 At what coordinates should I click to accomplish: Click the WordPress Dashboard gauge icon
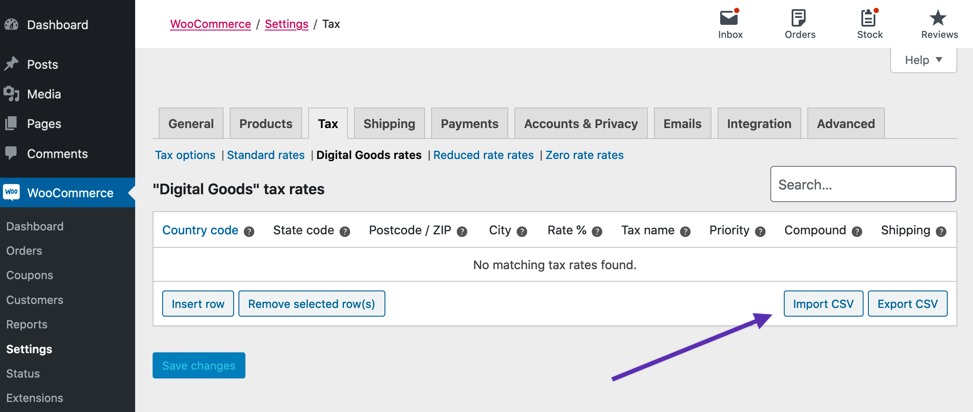pos(11,24)
